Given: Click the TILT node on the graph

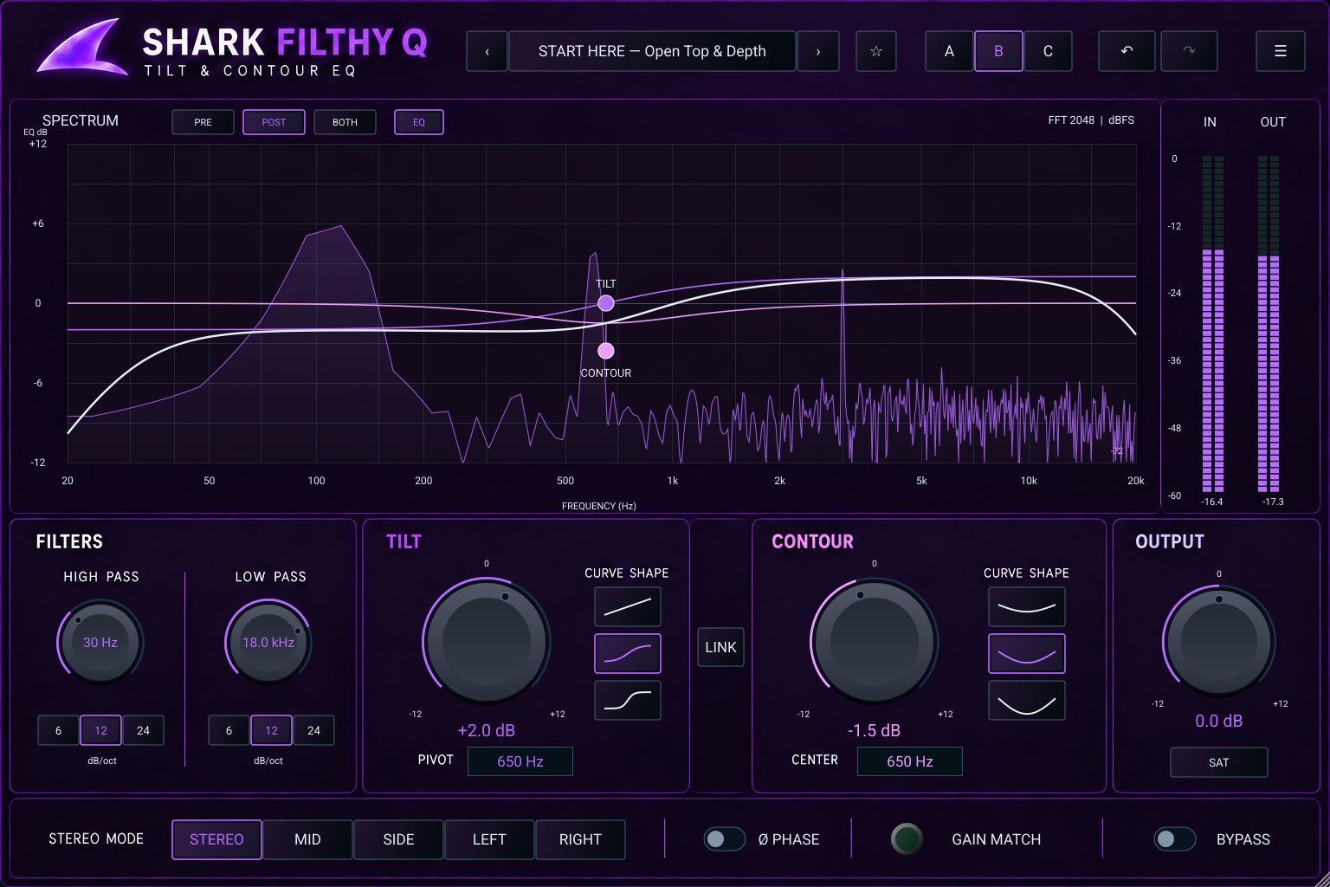Looking at the screenshot, I should tap(606, 303).
